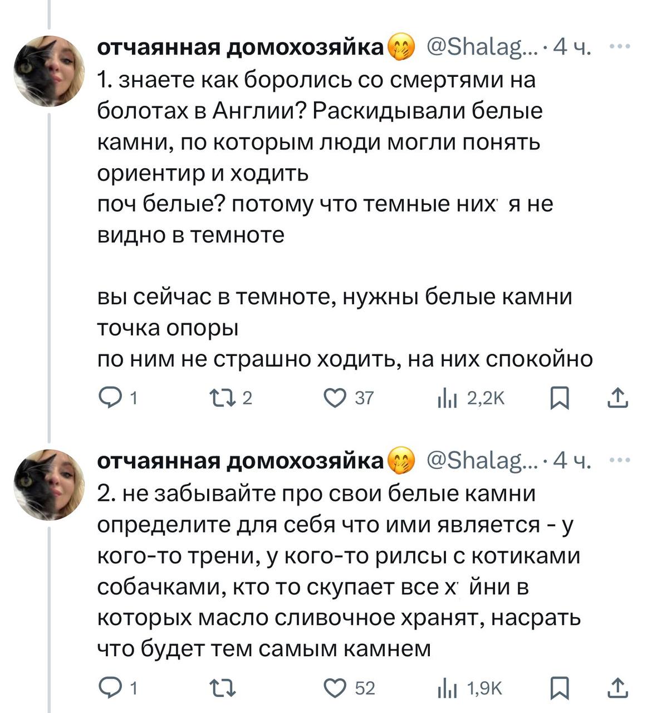647x713 pixels.
Task: View analytics of the 2,2K views tweet
Action: (x=448, y=398)
